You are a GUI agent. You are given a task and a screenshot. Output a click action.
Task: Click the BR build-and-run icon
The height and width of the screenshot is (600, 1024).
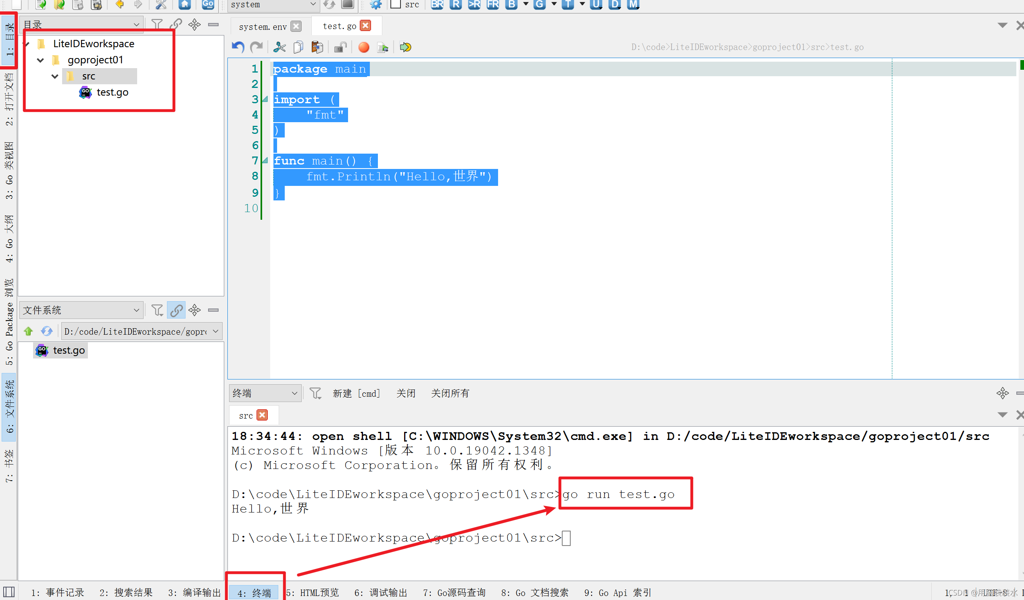437,4
